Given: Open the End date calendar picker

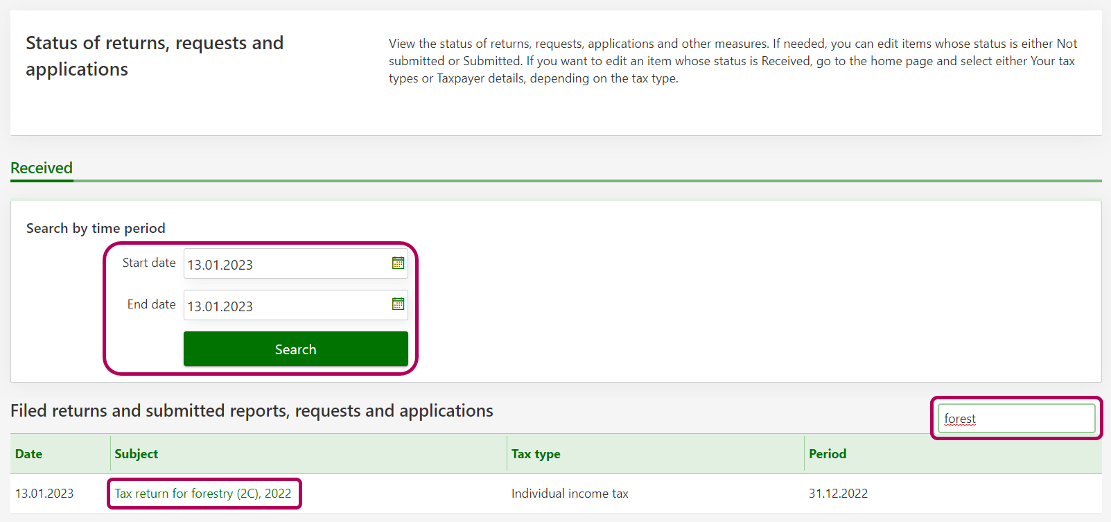Looking at the screenshot, I should 398,304.
